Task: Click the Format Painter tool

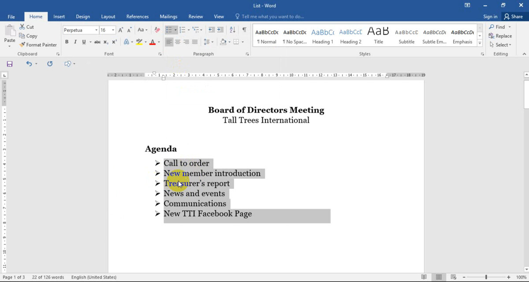Action: (38, 45)
